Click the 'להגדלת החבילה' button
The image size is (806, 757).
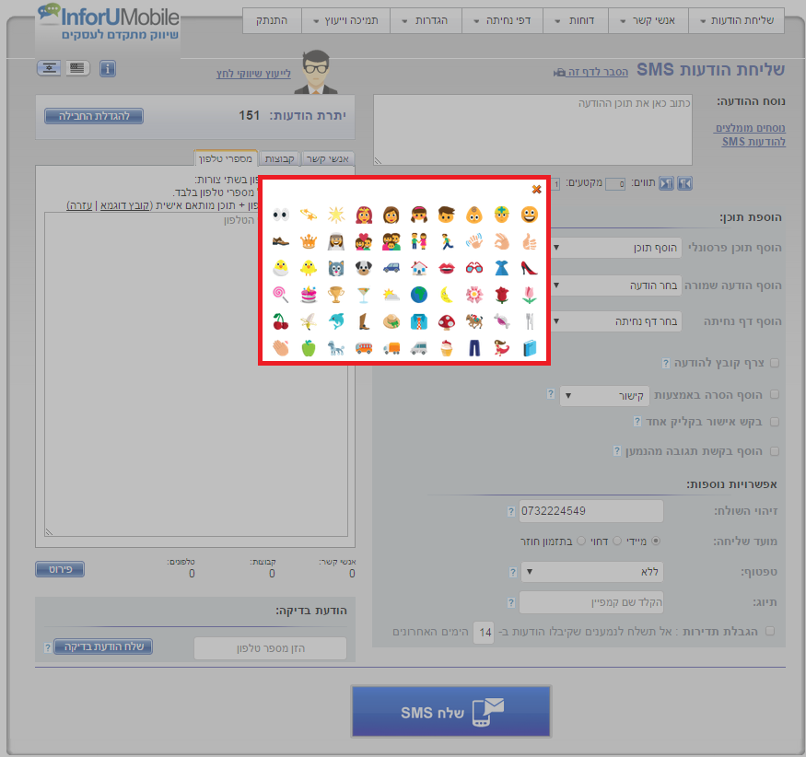94,116
